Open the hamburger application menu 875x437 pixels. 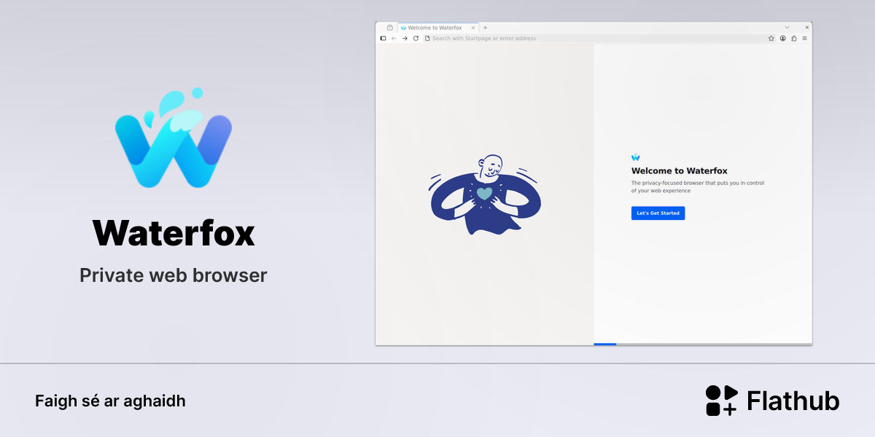point(804,38)
